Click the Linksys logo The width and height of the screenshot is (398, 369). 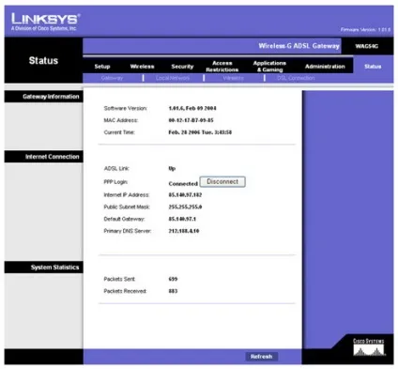pyautogui.click(x=46, y=22)
